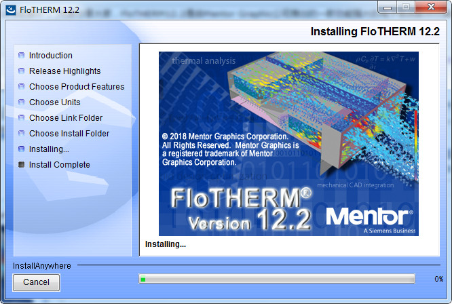Click the Installing FloTHERM 12.2 heading

point(375,31)
